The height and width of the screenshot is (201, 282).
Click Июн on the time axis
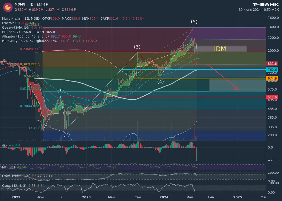(x=40, y=197)
